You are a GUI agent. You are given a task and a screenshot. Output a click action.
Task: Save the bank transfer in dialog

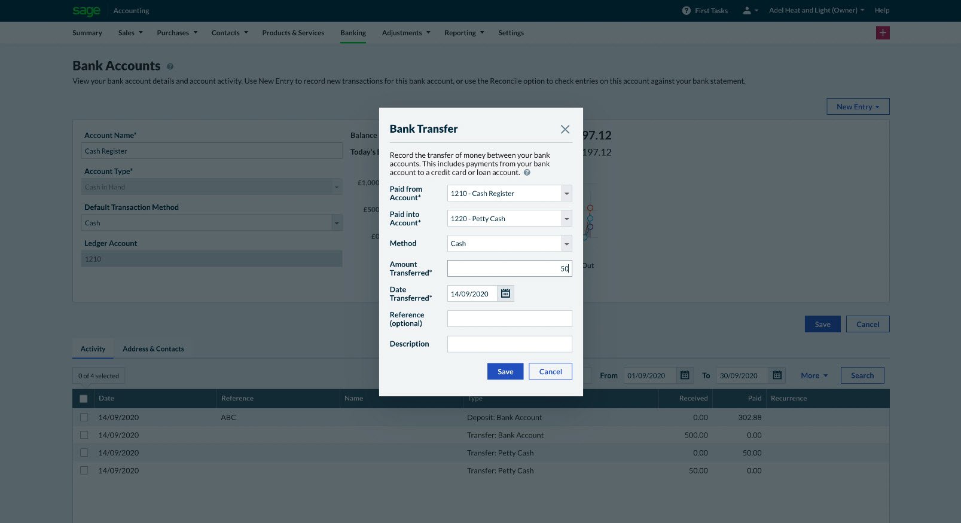point(505,372)
